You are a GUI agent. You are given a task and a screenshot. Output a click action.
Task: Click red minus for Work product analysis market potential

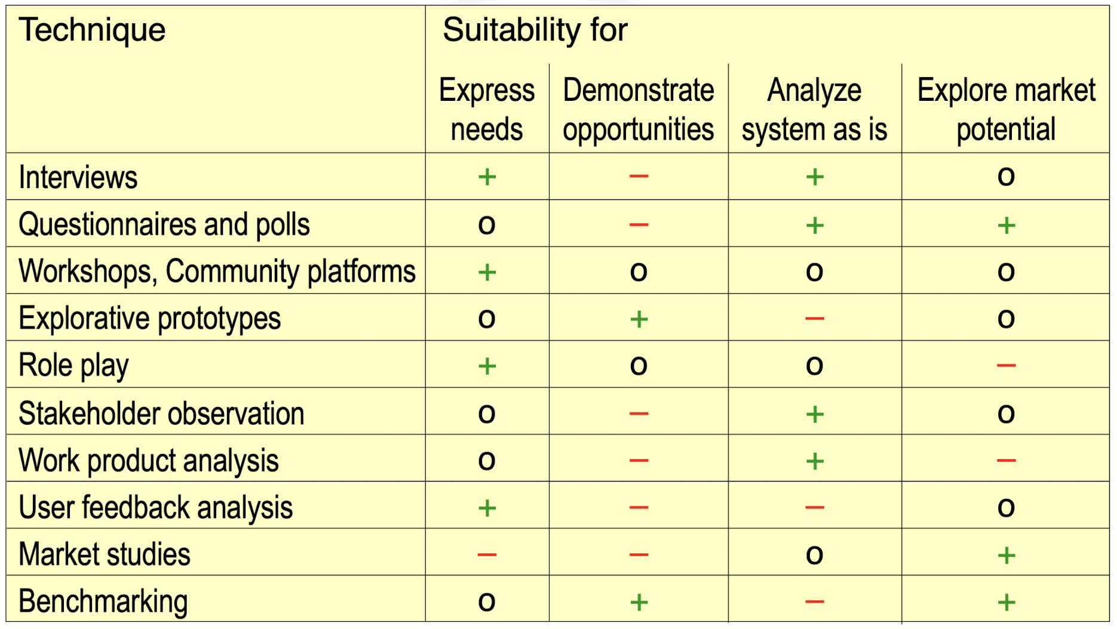[1006, 460]
